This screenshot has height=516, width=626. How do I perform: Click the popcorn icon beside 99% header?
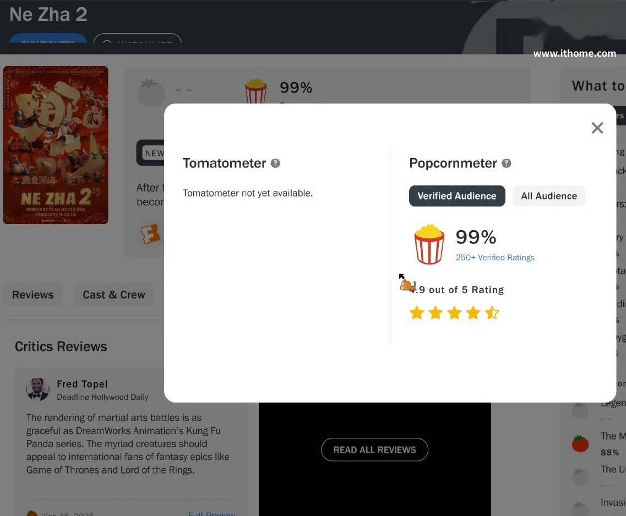tap(255, 91)
